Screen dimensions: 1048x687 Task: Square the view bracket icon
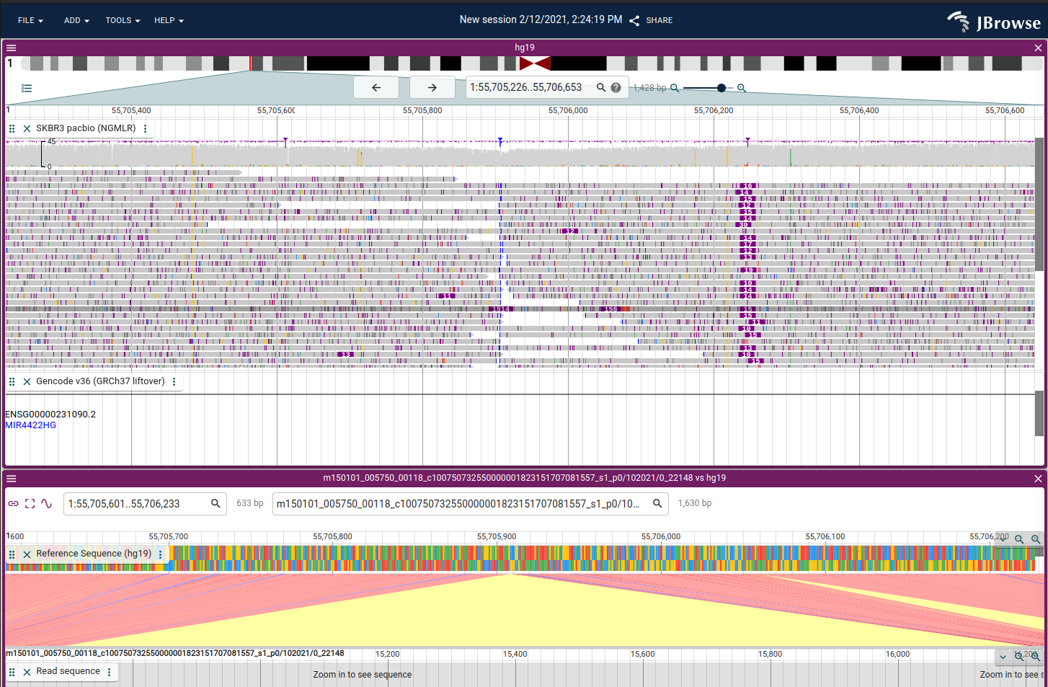pyautogui.click(x=30, y=503)
